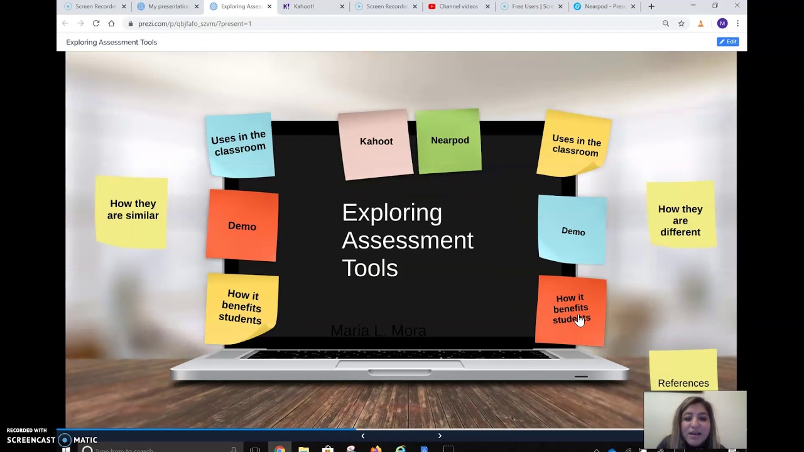The image size is (804, 452).
Task: Click the Exploring Assessment Tools slide title
Action: 407,240
